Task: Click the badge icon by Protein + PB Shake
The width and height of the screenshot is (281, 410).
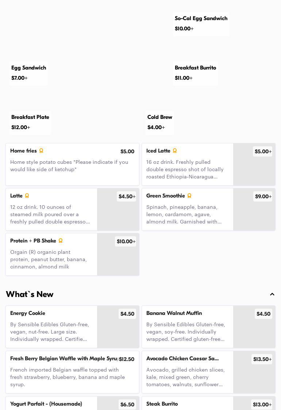Action: coord(61,241)
